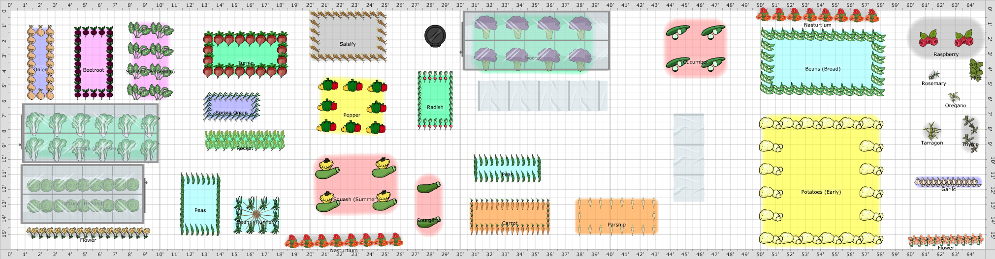The height and width of the screenshot is (259, 995).
Task: Click the black compost bin icon
Action: tap(435, 36)
